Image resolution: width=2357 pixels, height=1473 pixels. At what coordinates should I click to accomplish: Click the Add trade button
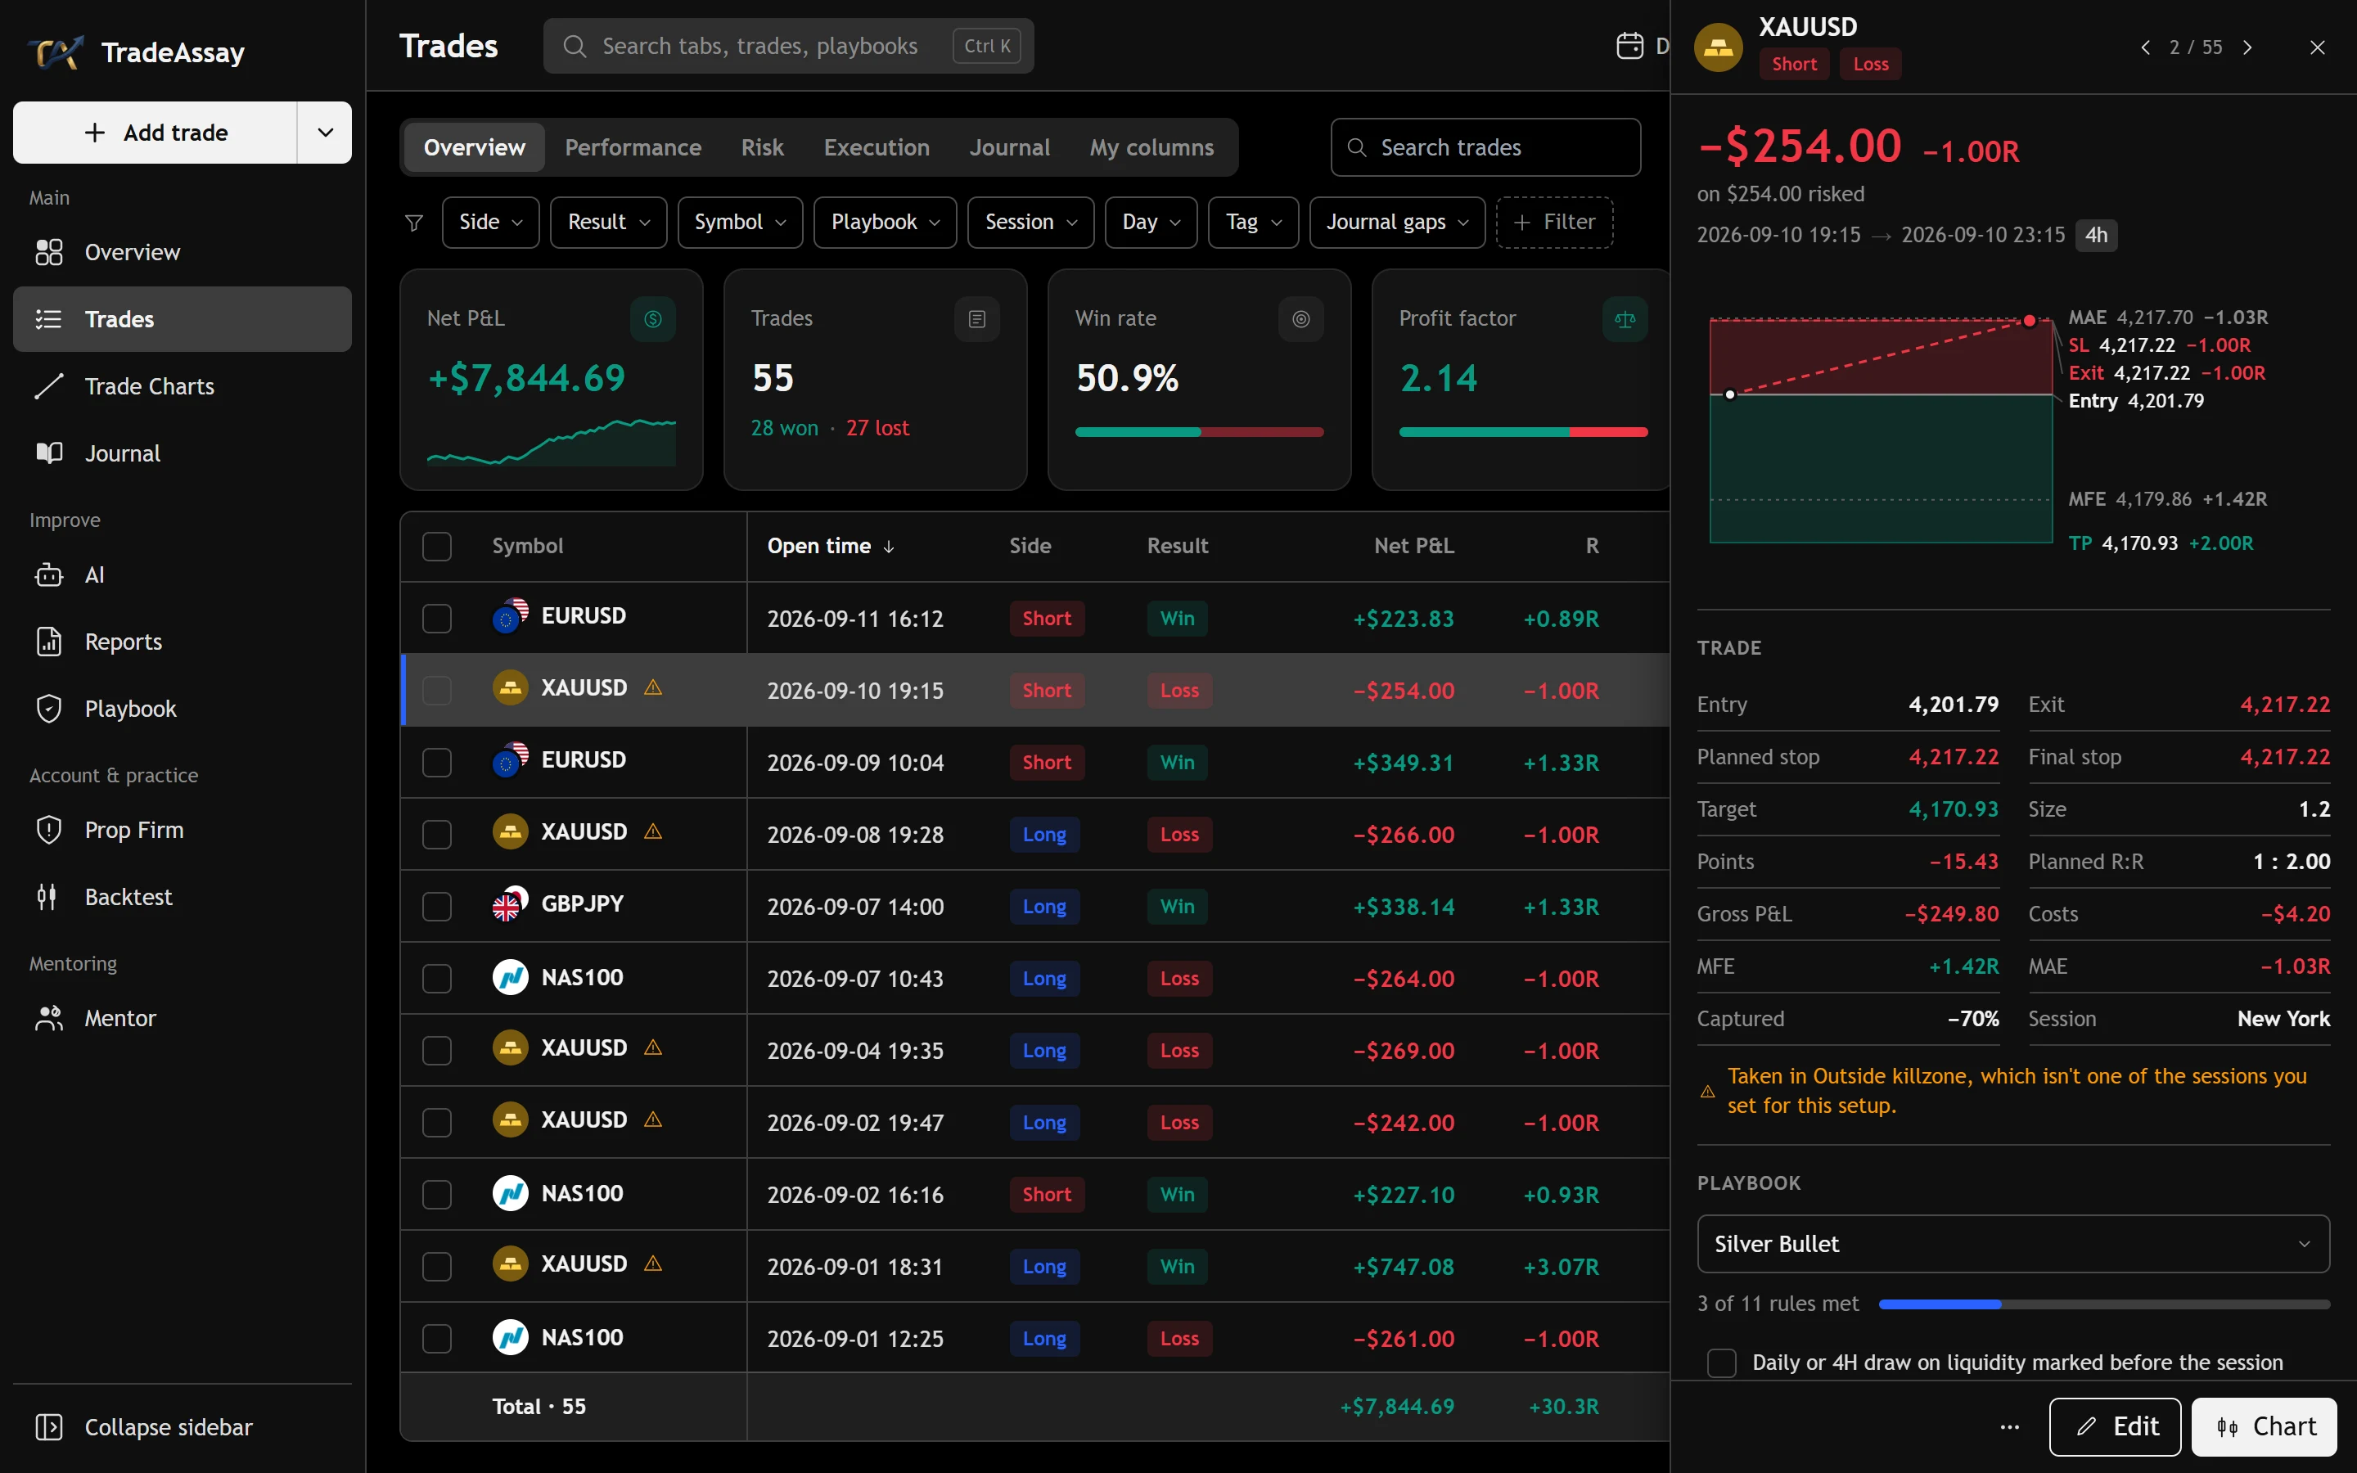[x=155, y=133]
